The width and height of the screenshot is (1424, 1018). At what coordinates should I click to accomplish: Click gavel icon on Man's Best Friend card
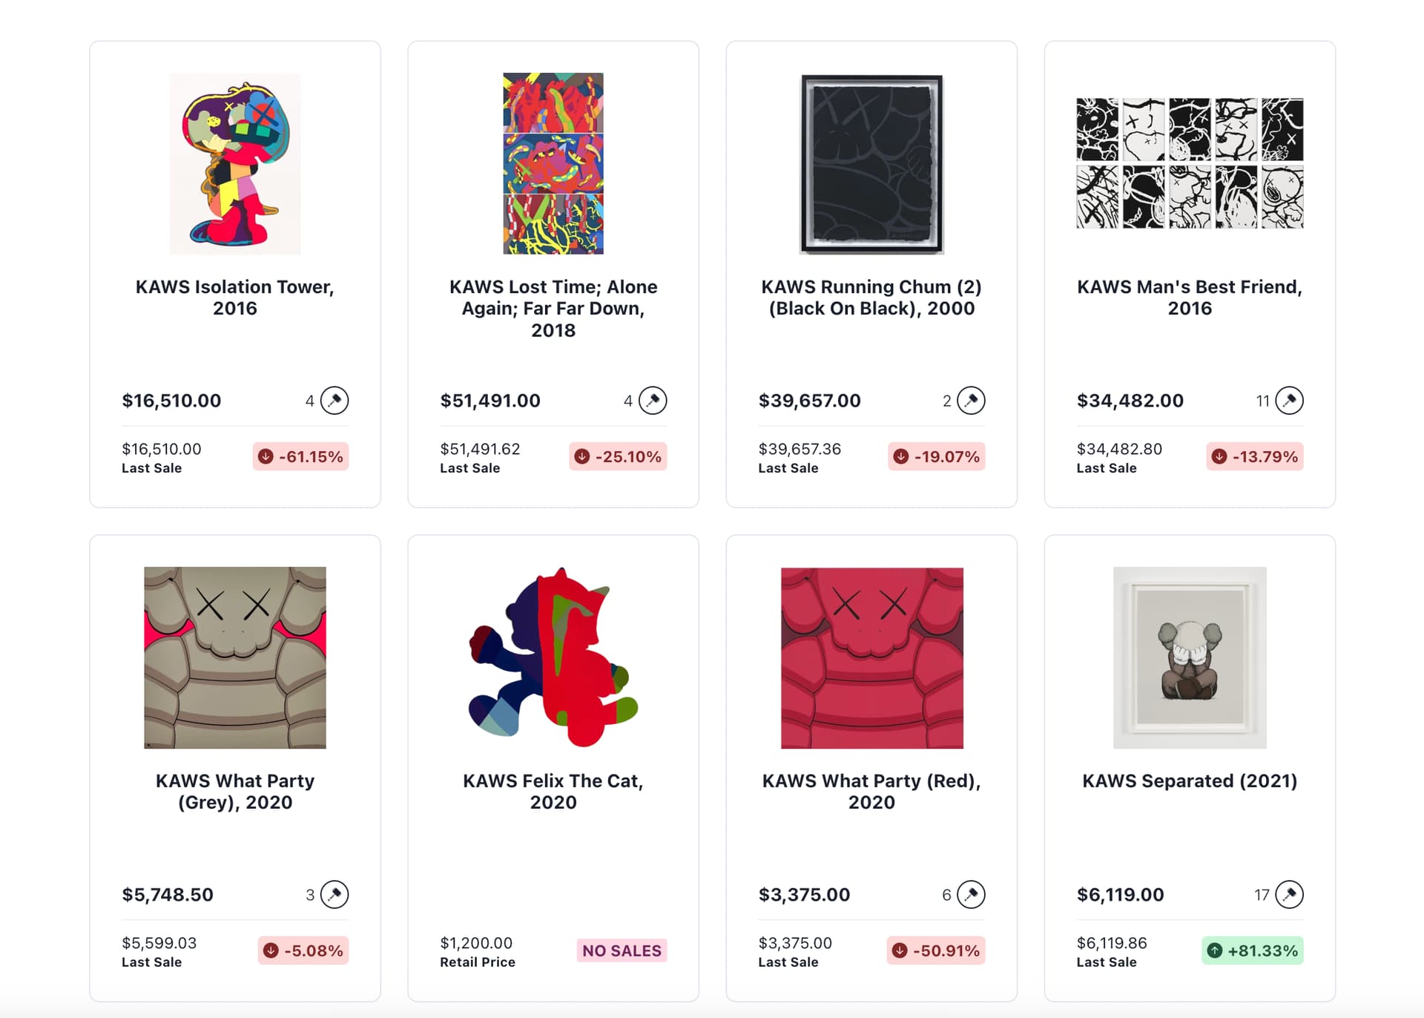click(1289, 401)
